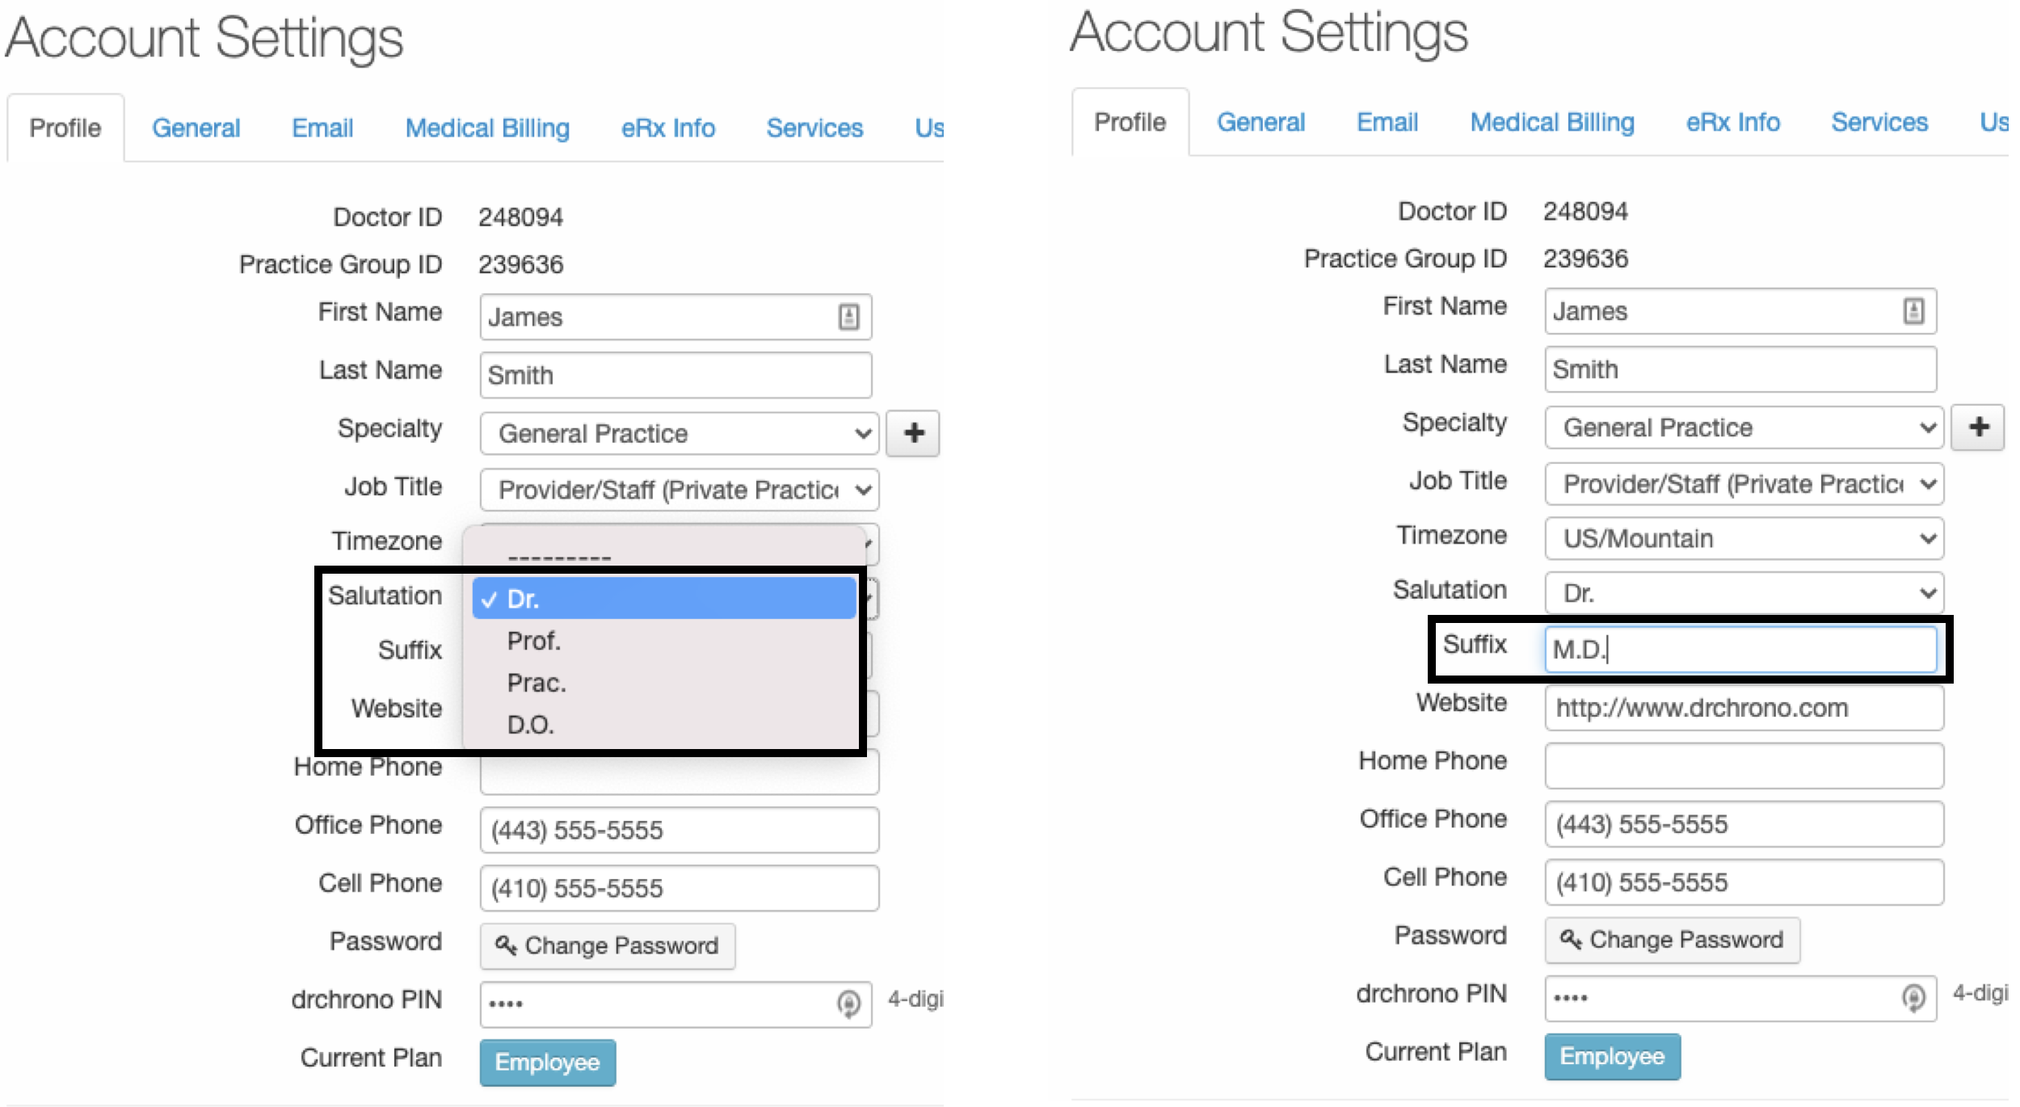Click the left Office Phone field
2020x1107 pixels.
tap(680, 830)
